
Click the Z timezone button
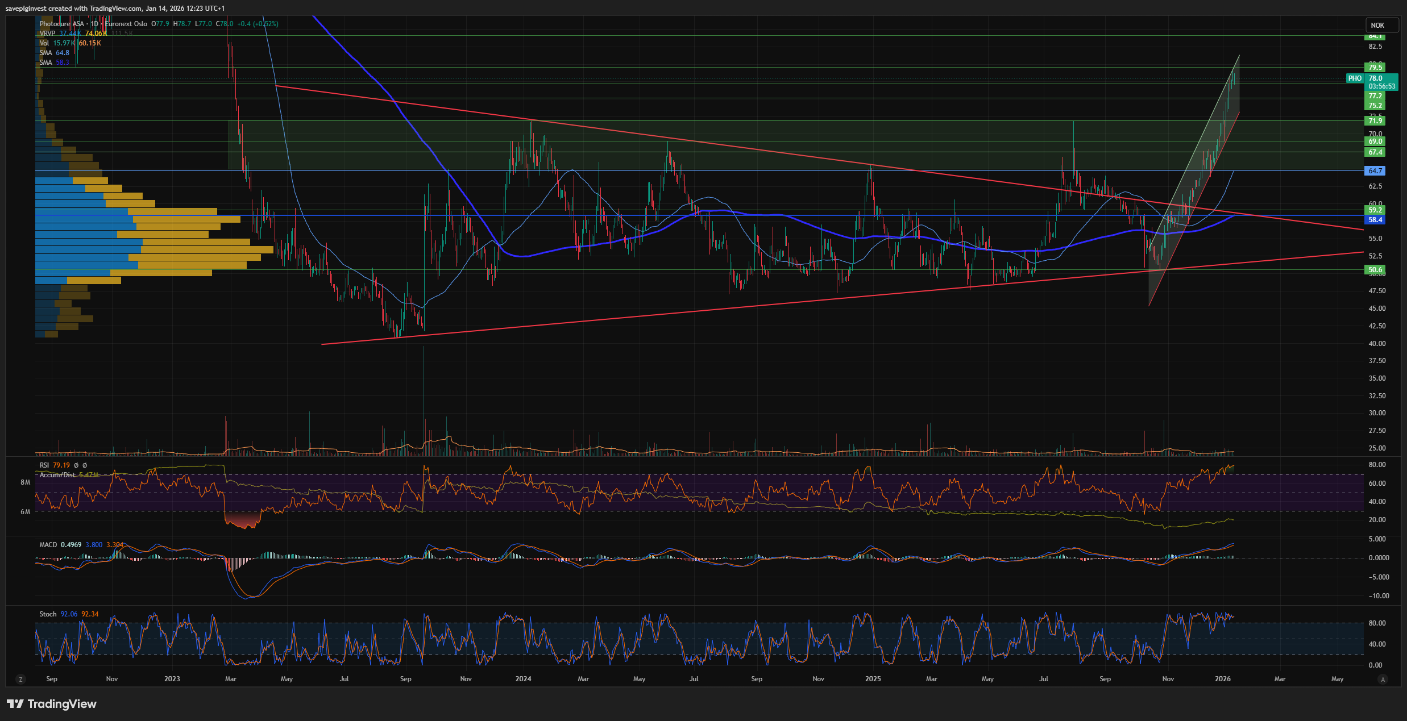coord(21,679)
